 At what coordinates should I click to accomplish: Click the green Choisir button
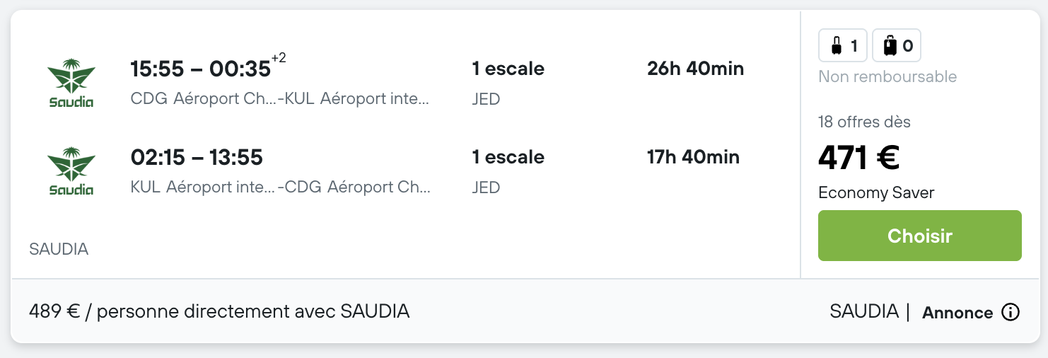(x=919, y=236)
